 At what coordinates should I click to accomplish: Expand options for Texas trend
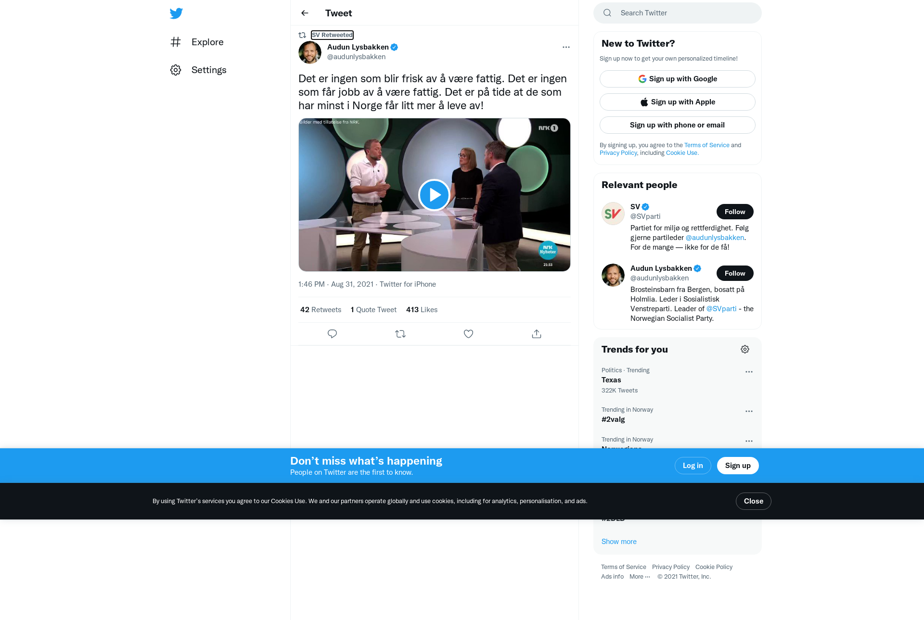coord(749,372)
